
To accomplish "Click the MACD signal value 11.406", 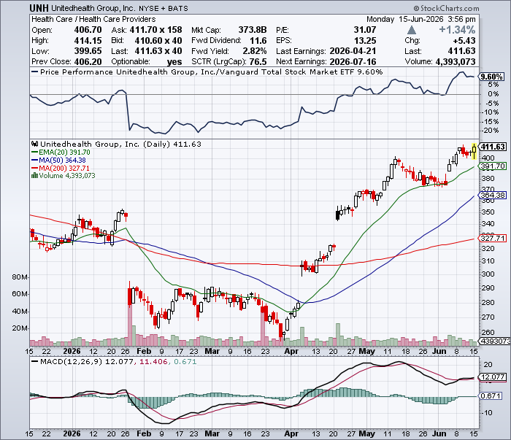I will 153,361.
